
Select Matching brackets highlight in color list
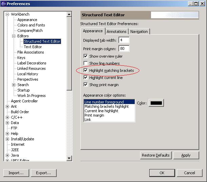(107, 106)
